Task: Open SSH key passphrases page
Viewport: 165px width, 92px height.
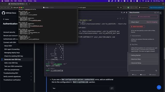Action: [x=12, y=70]
